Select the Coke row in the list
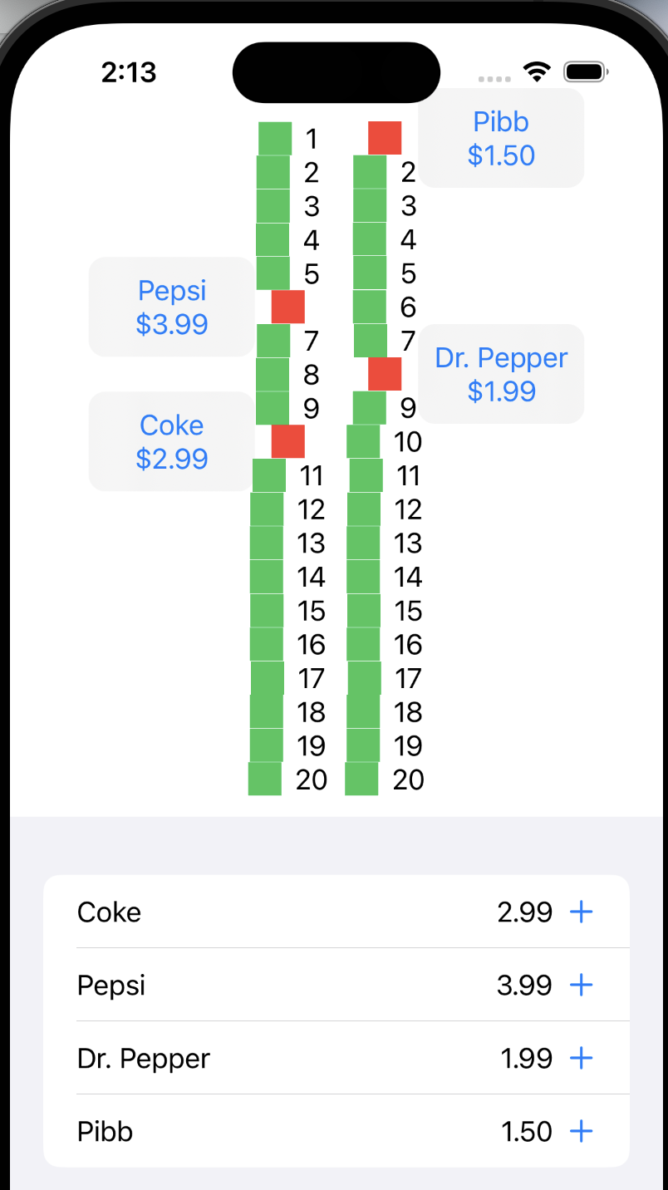The height and width of the screenshot is (1190, 668). coord(109,912)
